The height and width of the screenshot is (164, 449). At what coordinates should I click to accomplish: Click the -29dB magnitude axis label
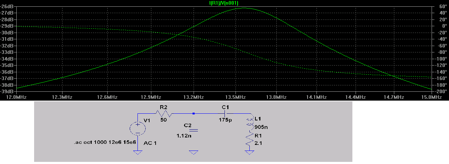[x=7, y=26]
